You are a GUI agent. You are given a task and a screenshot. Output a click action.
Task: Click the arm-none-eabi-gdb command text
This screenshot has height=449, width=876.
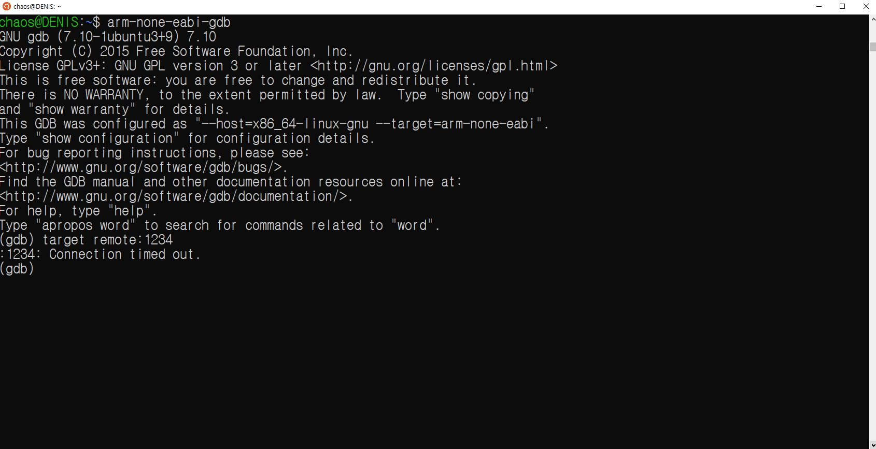click(169, 22)
